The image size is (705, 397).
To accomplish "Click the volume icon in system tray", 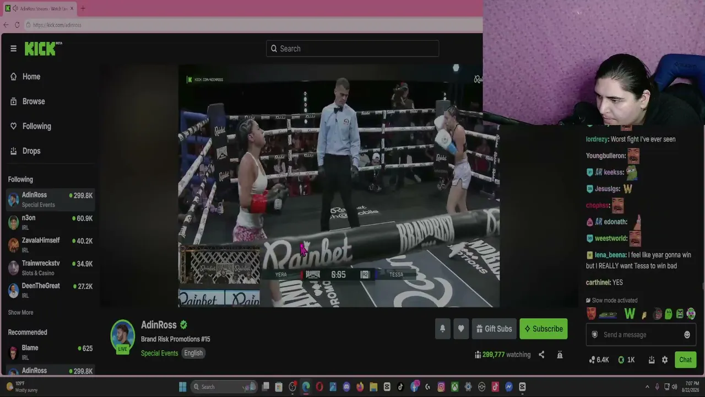I will pyautogui.click(x=675, y=387).
